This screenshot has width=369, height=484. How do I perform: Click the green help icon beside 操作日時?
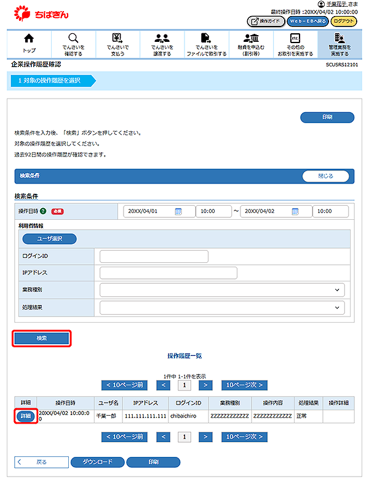pos(43,211)
